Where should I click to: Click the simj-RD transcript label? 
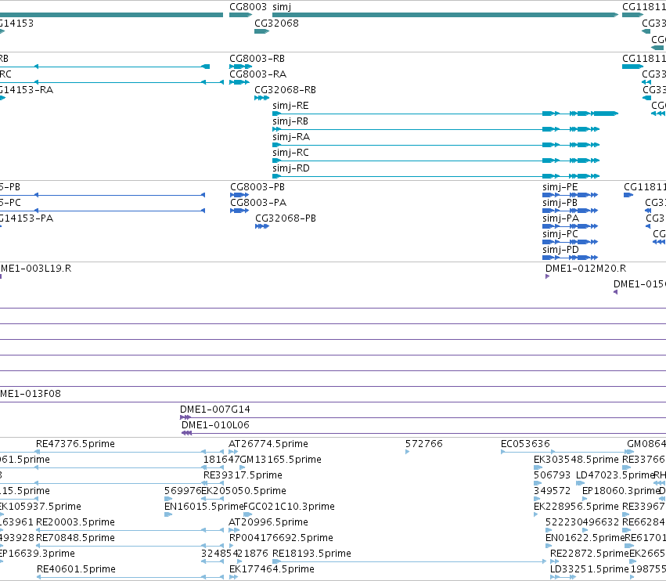click(291, 168)
